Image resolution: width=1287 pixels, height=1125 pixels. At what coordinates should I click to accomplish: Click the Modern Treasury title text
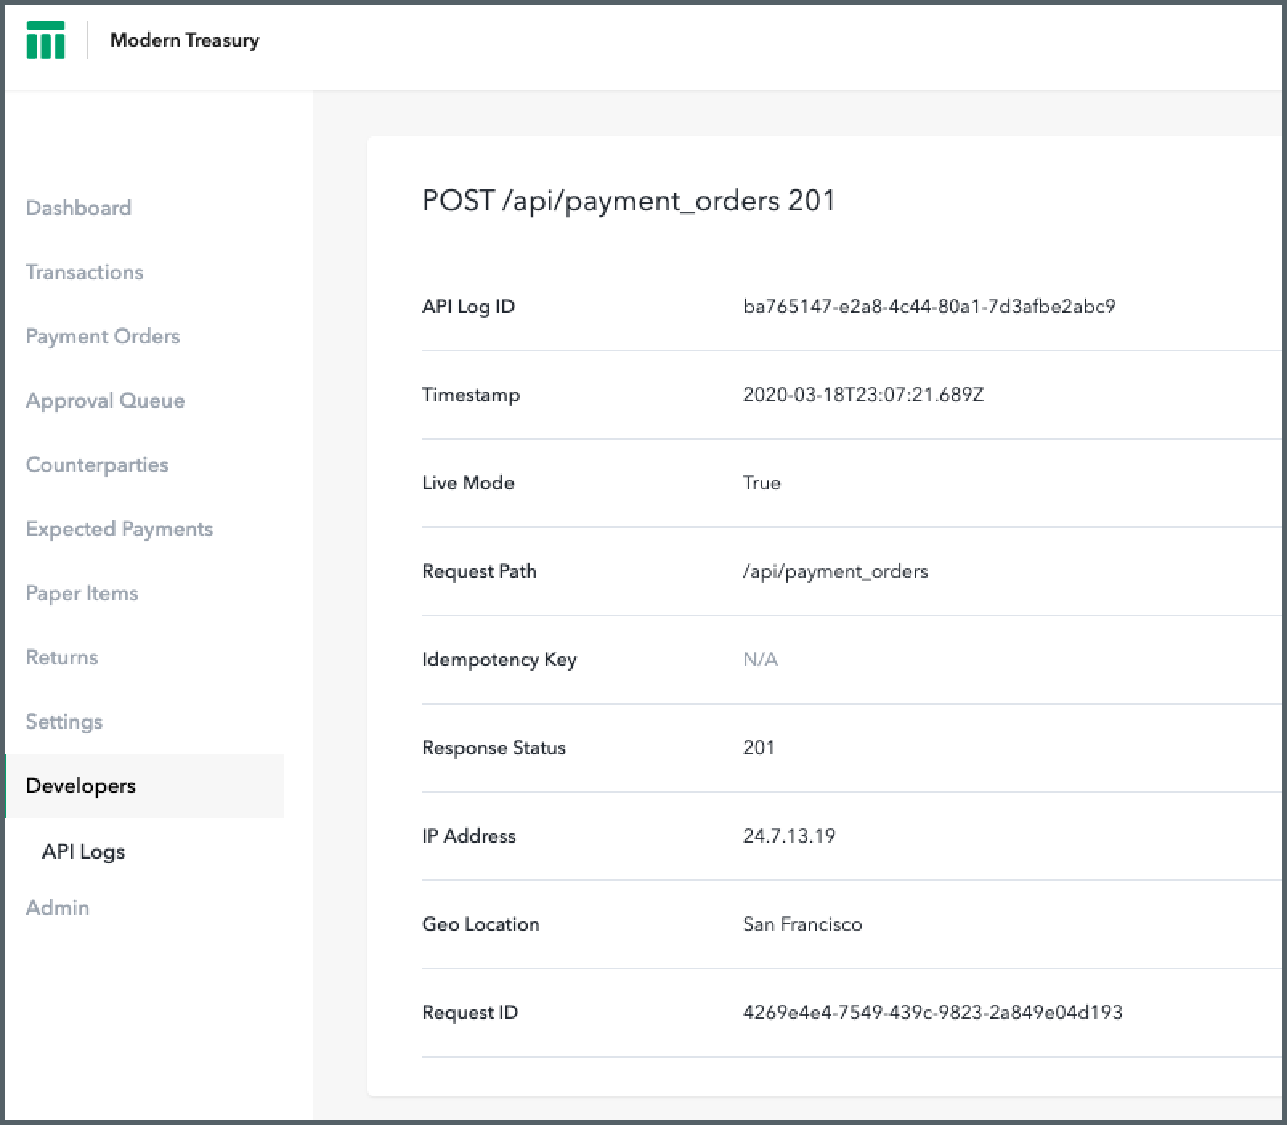(x=184, y=40)
